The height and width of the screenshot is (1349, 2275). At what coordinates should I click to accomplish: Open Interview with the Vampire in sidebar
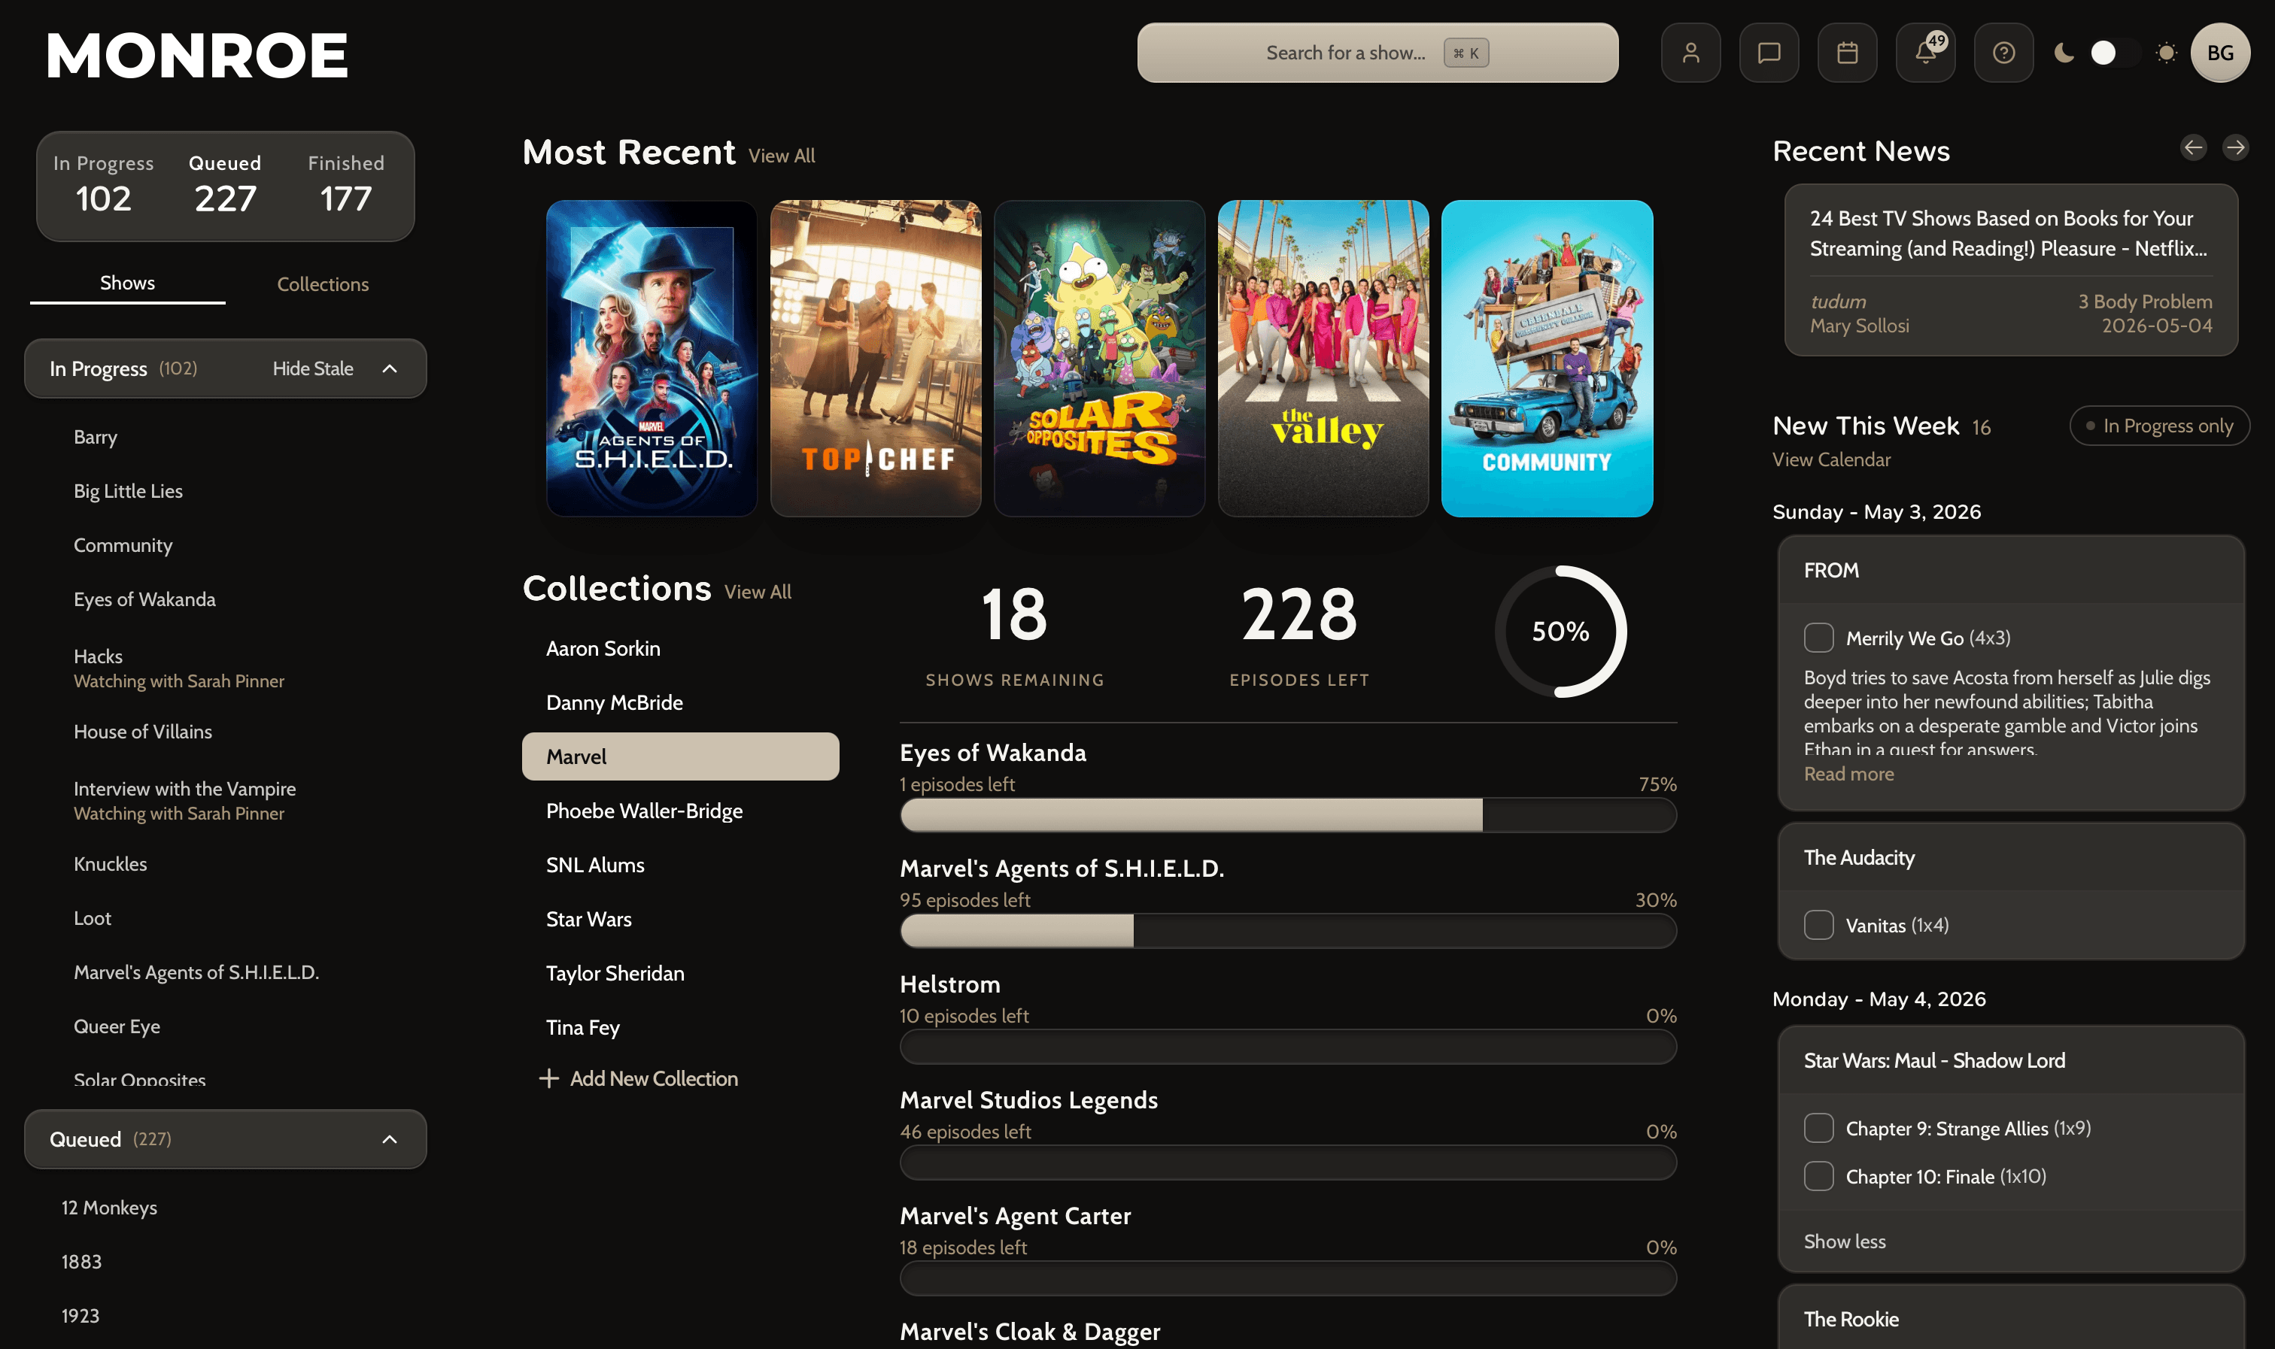(x=184, y=788)
